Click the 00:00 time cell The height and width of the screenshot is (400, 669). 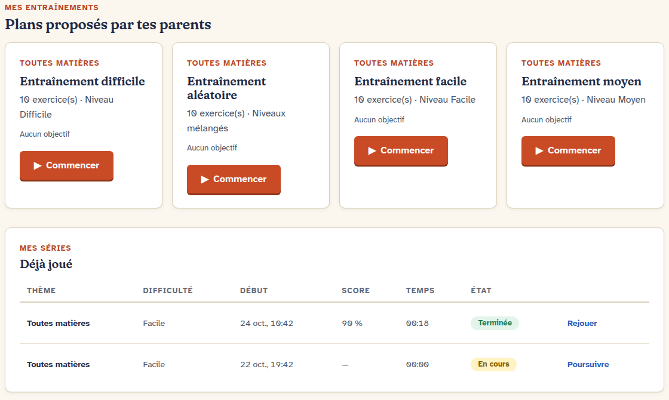click(x=418, y=365)
